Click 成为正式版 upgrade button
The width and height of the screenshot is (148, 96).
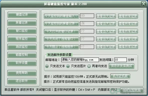point(120,76)
